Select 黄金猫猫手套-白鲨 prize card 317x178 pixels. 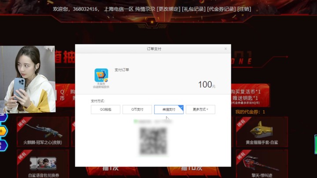262,132
